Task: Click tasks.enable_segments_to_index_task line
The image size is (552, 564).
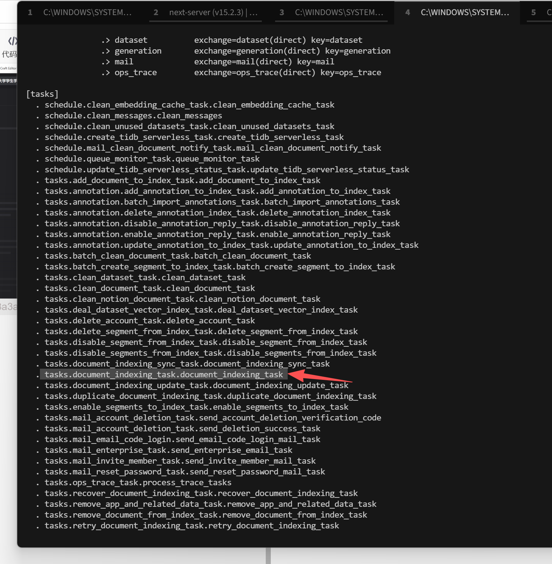Action: pos(196,407)
